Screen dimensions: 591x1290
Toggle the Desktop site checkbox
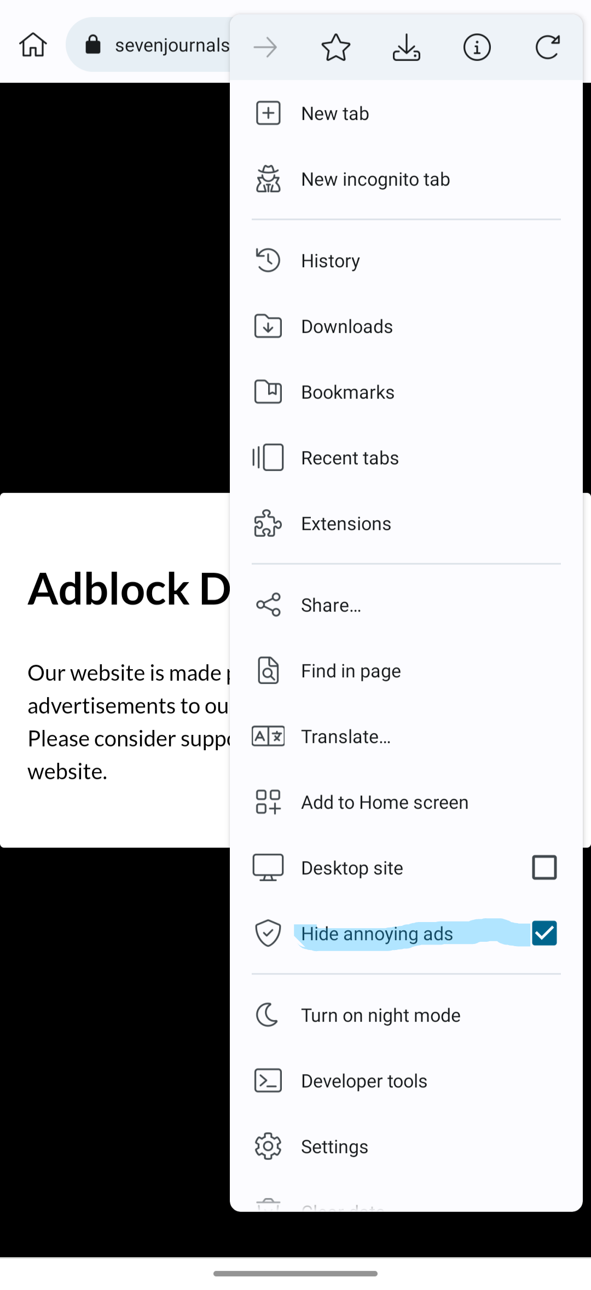tap(544, 867)
